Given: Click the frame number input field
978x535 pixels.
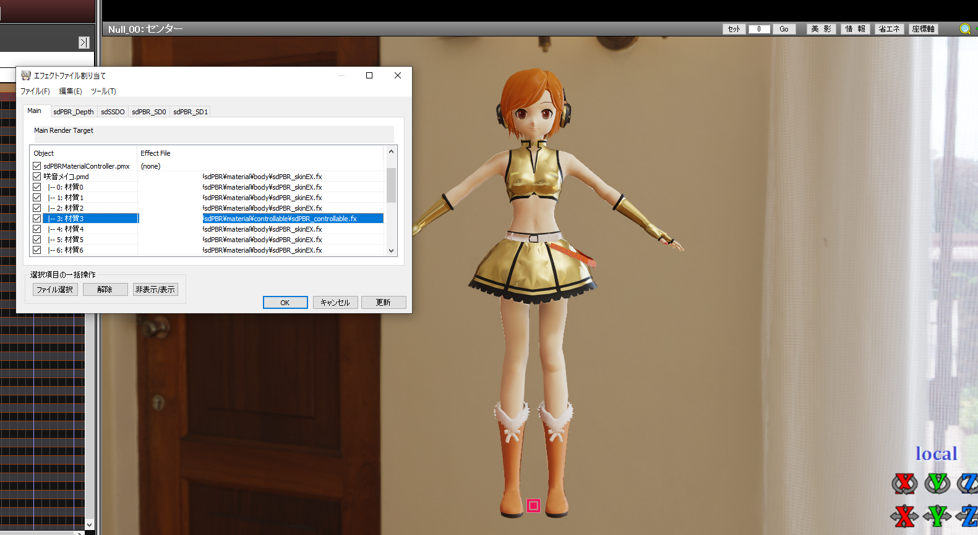Looking at the screenshot, I should pyautogui.click(x=759, y=29).
